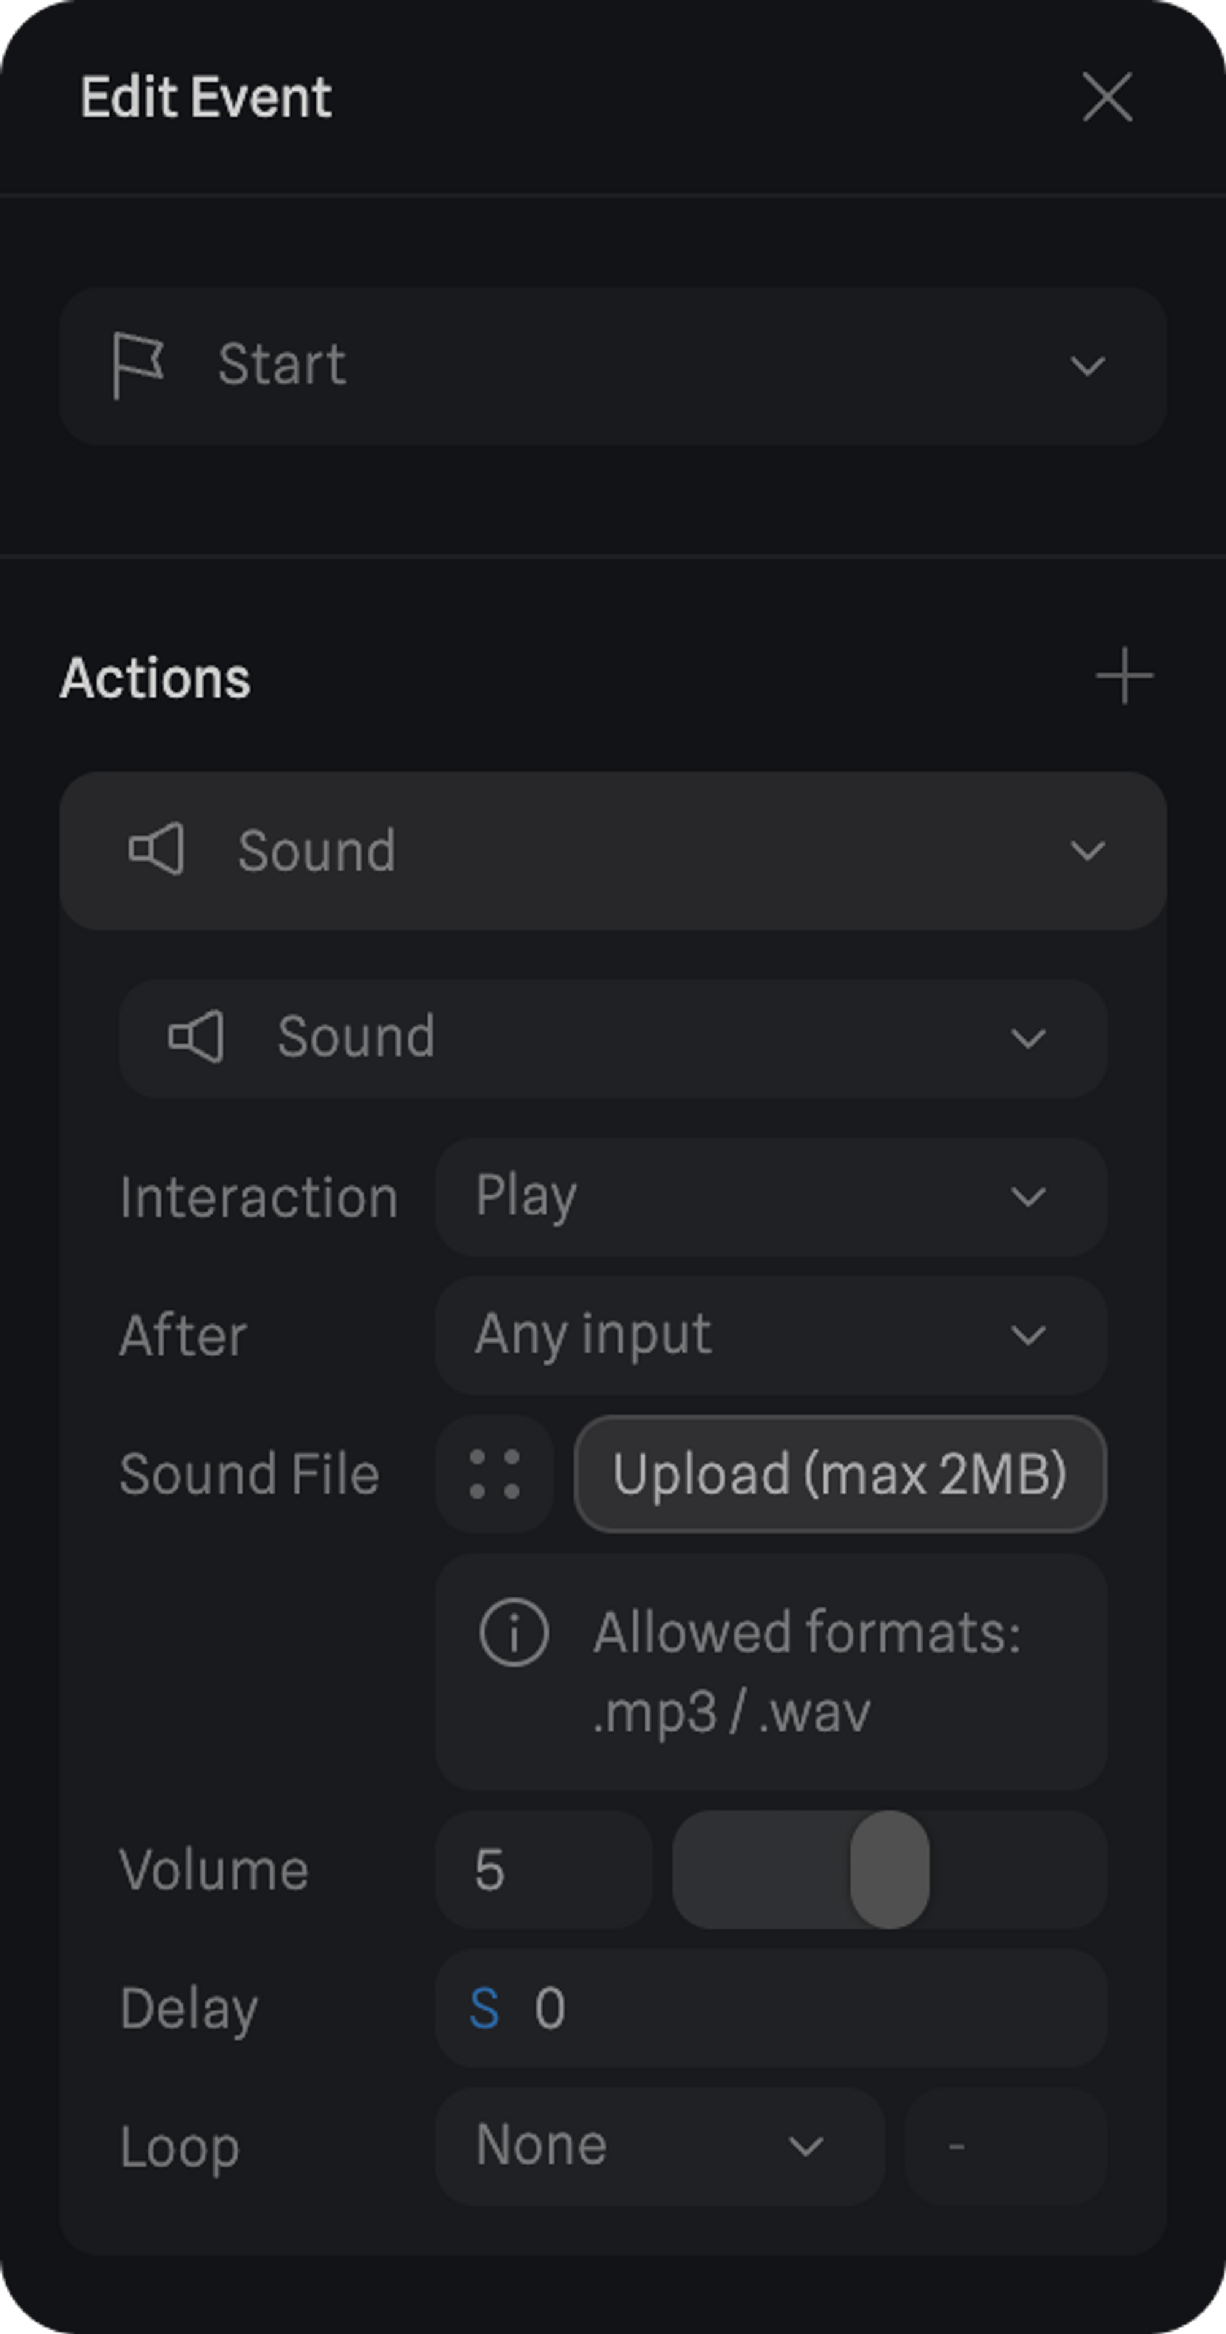
Task: Click the speaker icon in inner Sound dropdown
Action: (x=196, y=1036)
